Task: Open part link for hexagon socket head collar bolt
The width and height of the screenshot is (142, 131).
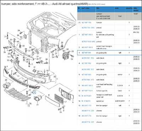Action: [87, 96]
